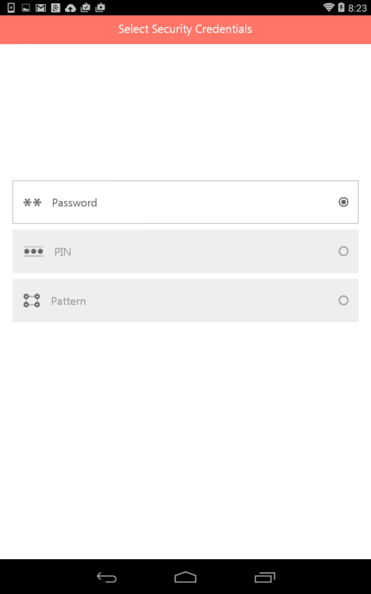This screenshot has width=371, height=594.
Task: Choose the PIN option label
Action: click(63, 252)
